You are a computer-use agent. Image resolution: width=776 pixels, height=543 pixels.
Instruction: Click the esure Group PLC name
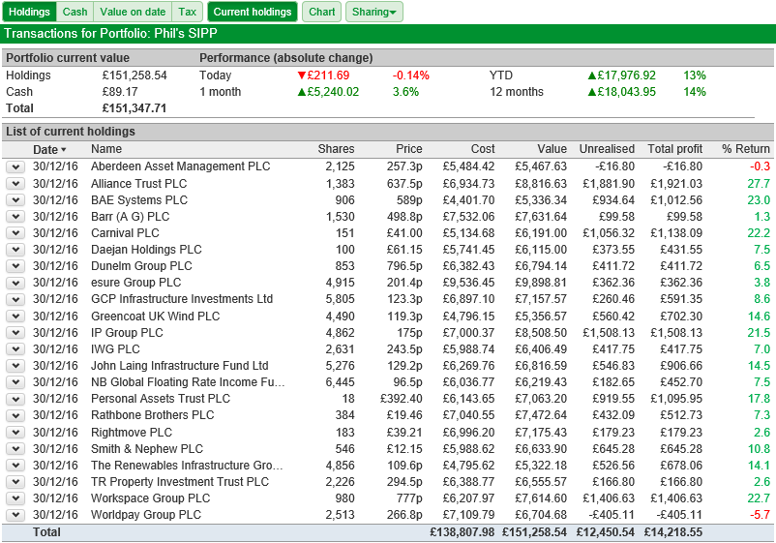click(x=136, y=283)
